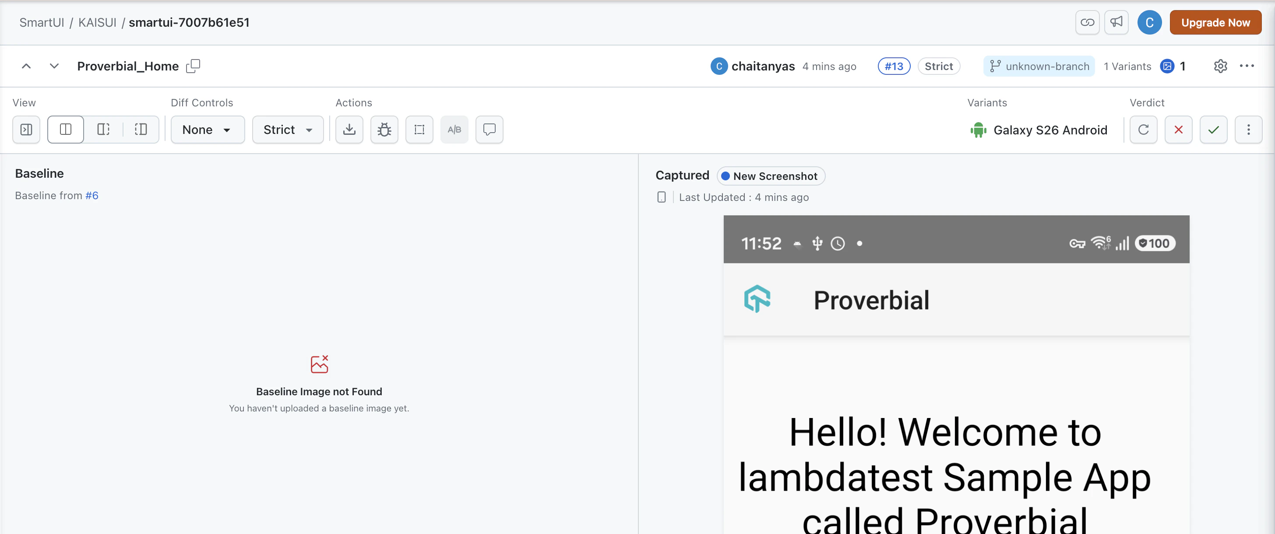The height and width of the screenshot is (534, 1275).
Task: Download the screenshot image
Action: point(349,130)
